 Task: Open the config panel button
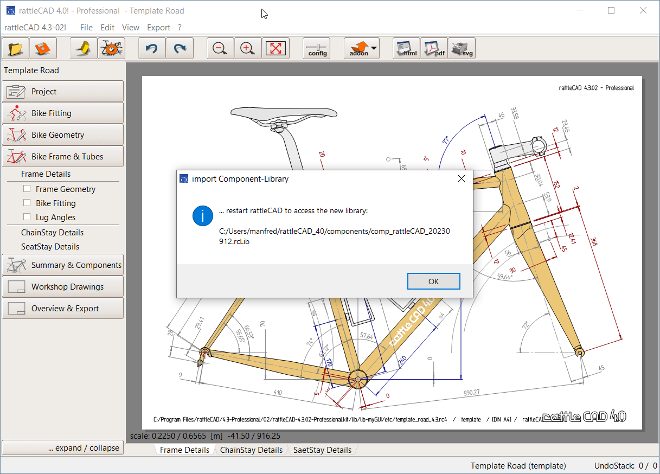[317, 48]
